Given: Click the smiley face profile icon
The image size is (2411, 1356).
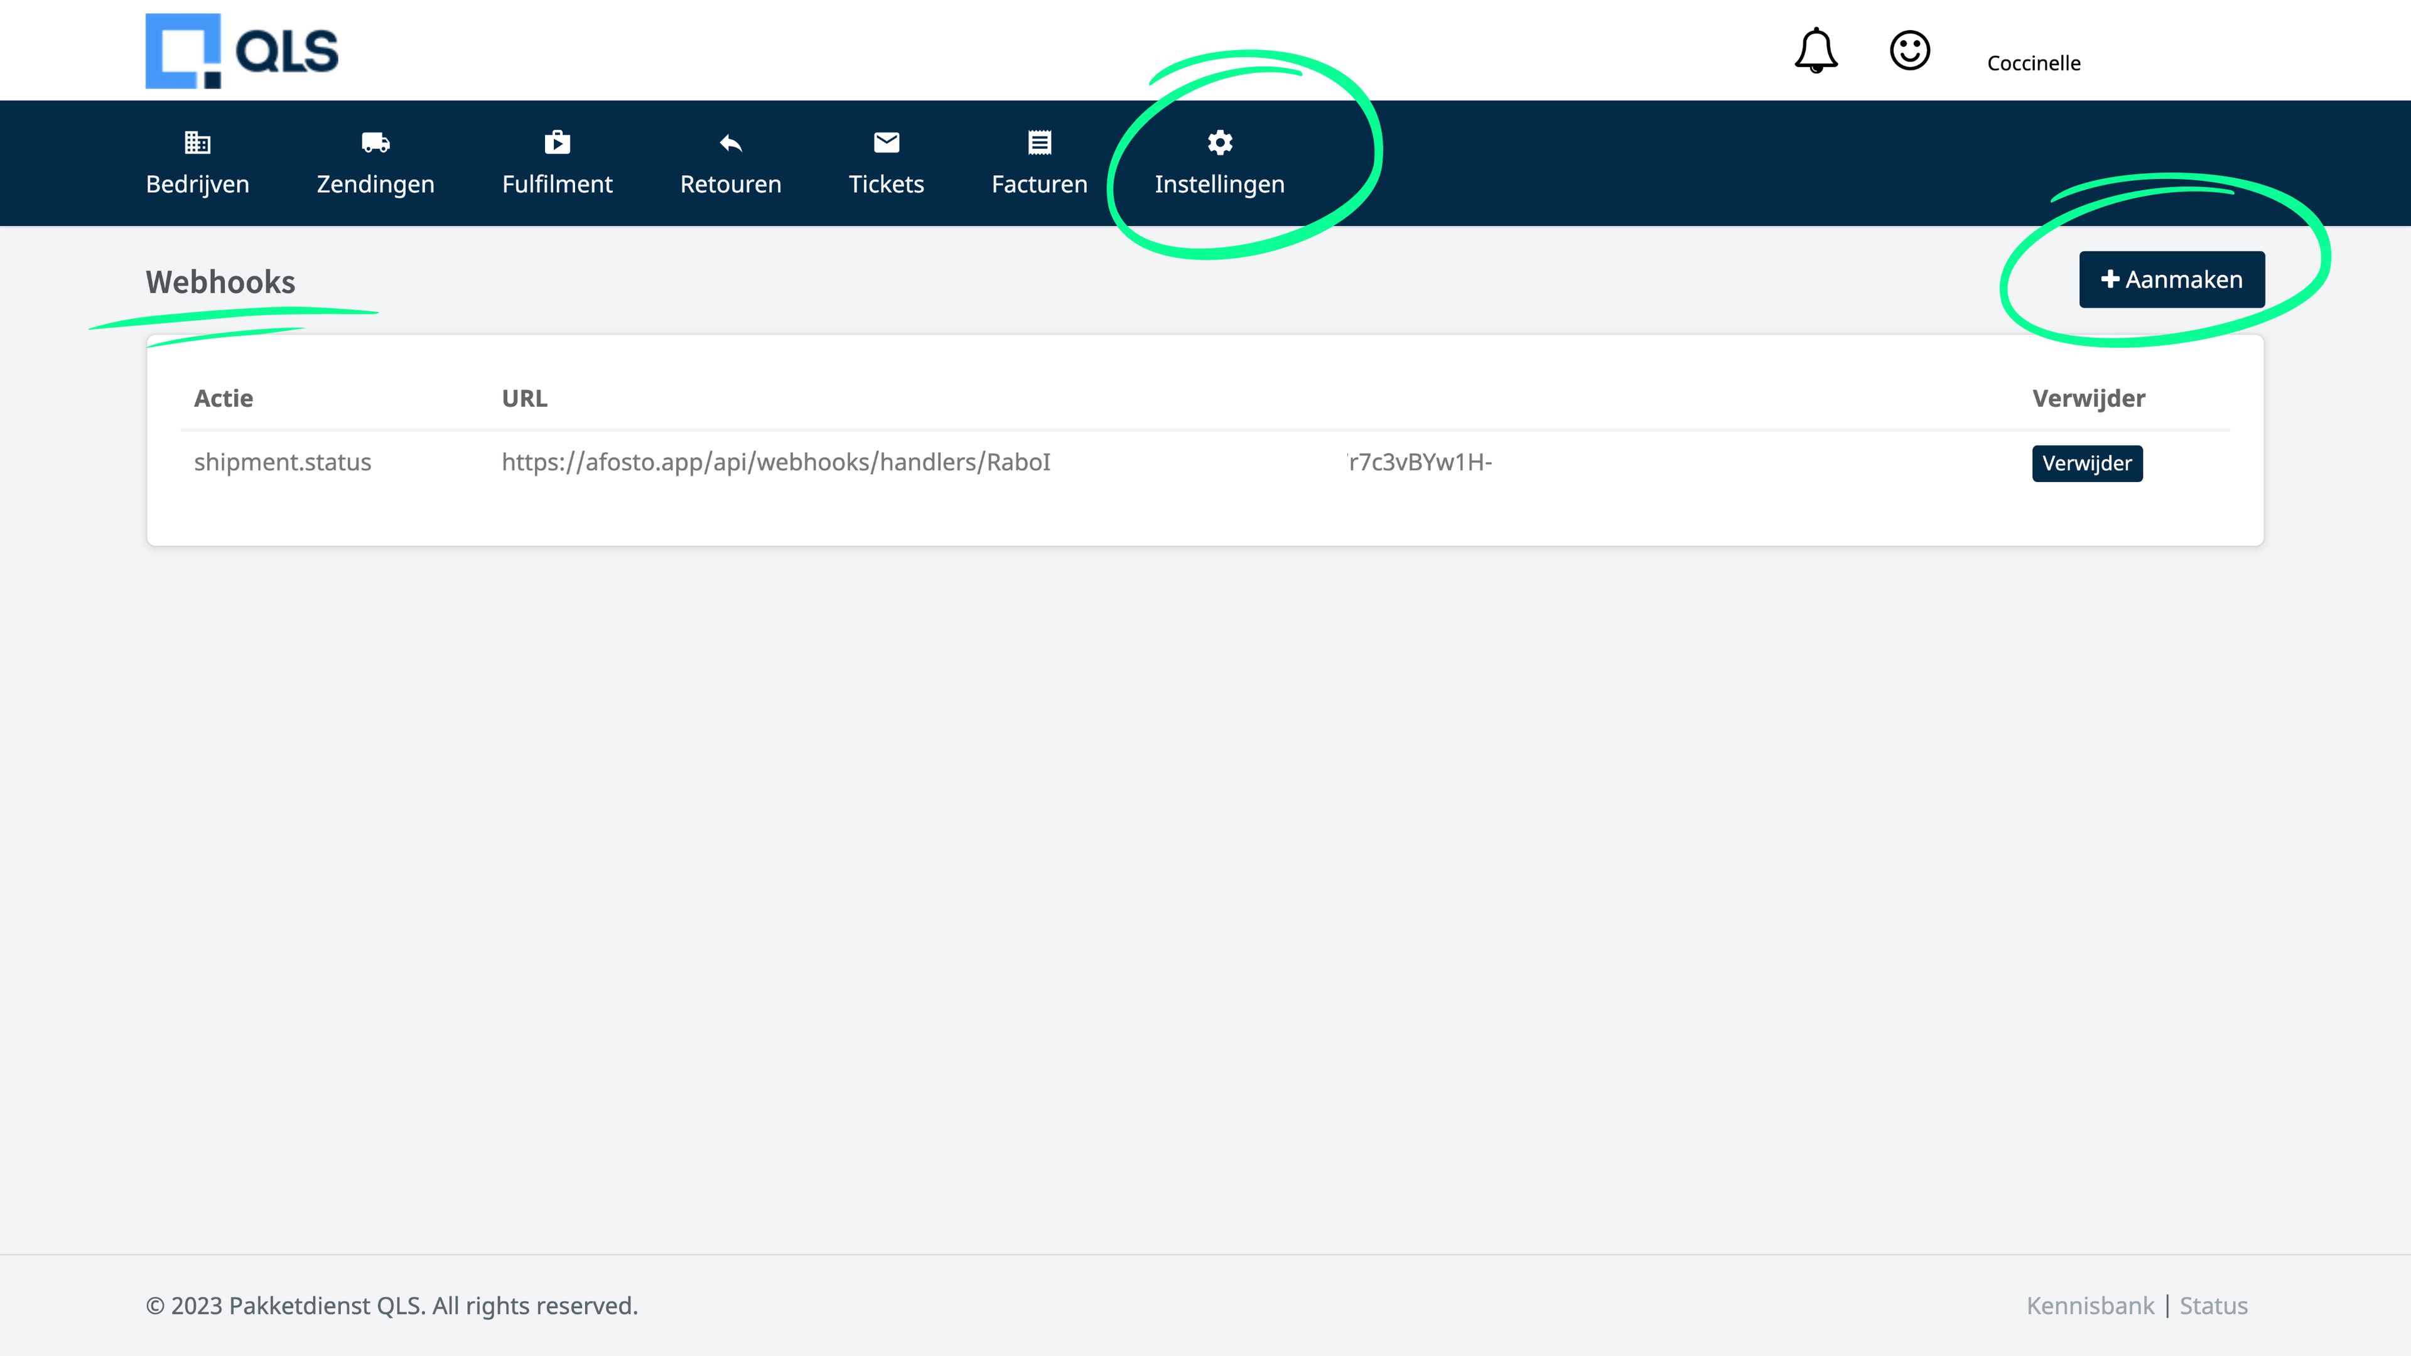Looking at the screenshot, I should click(1909, 50).
